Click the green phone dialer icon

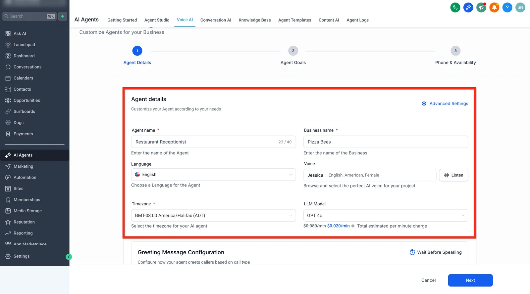coord(455,7)
